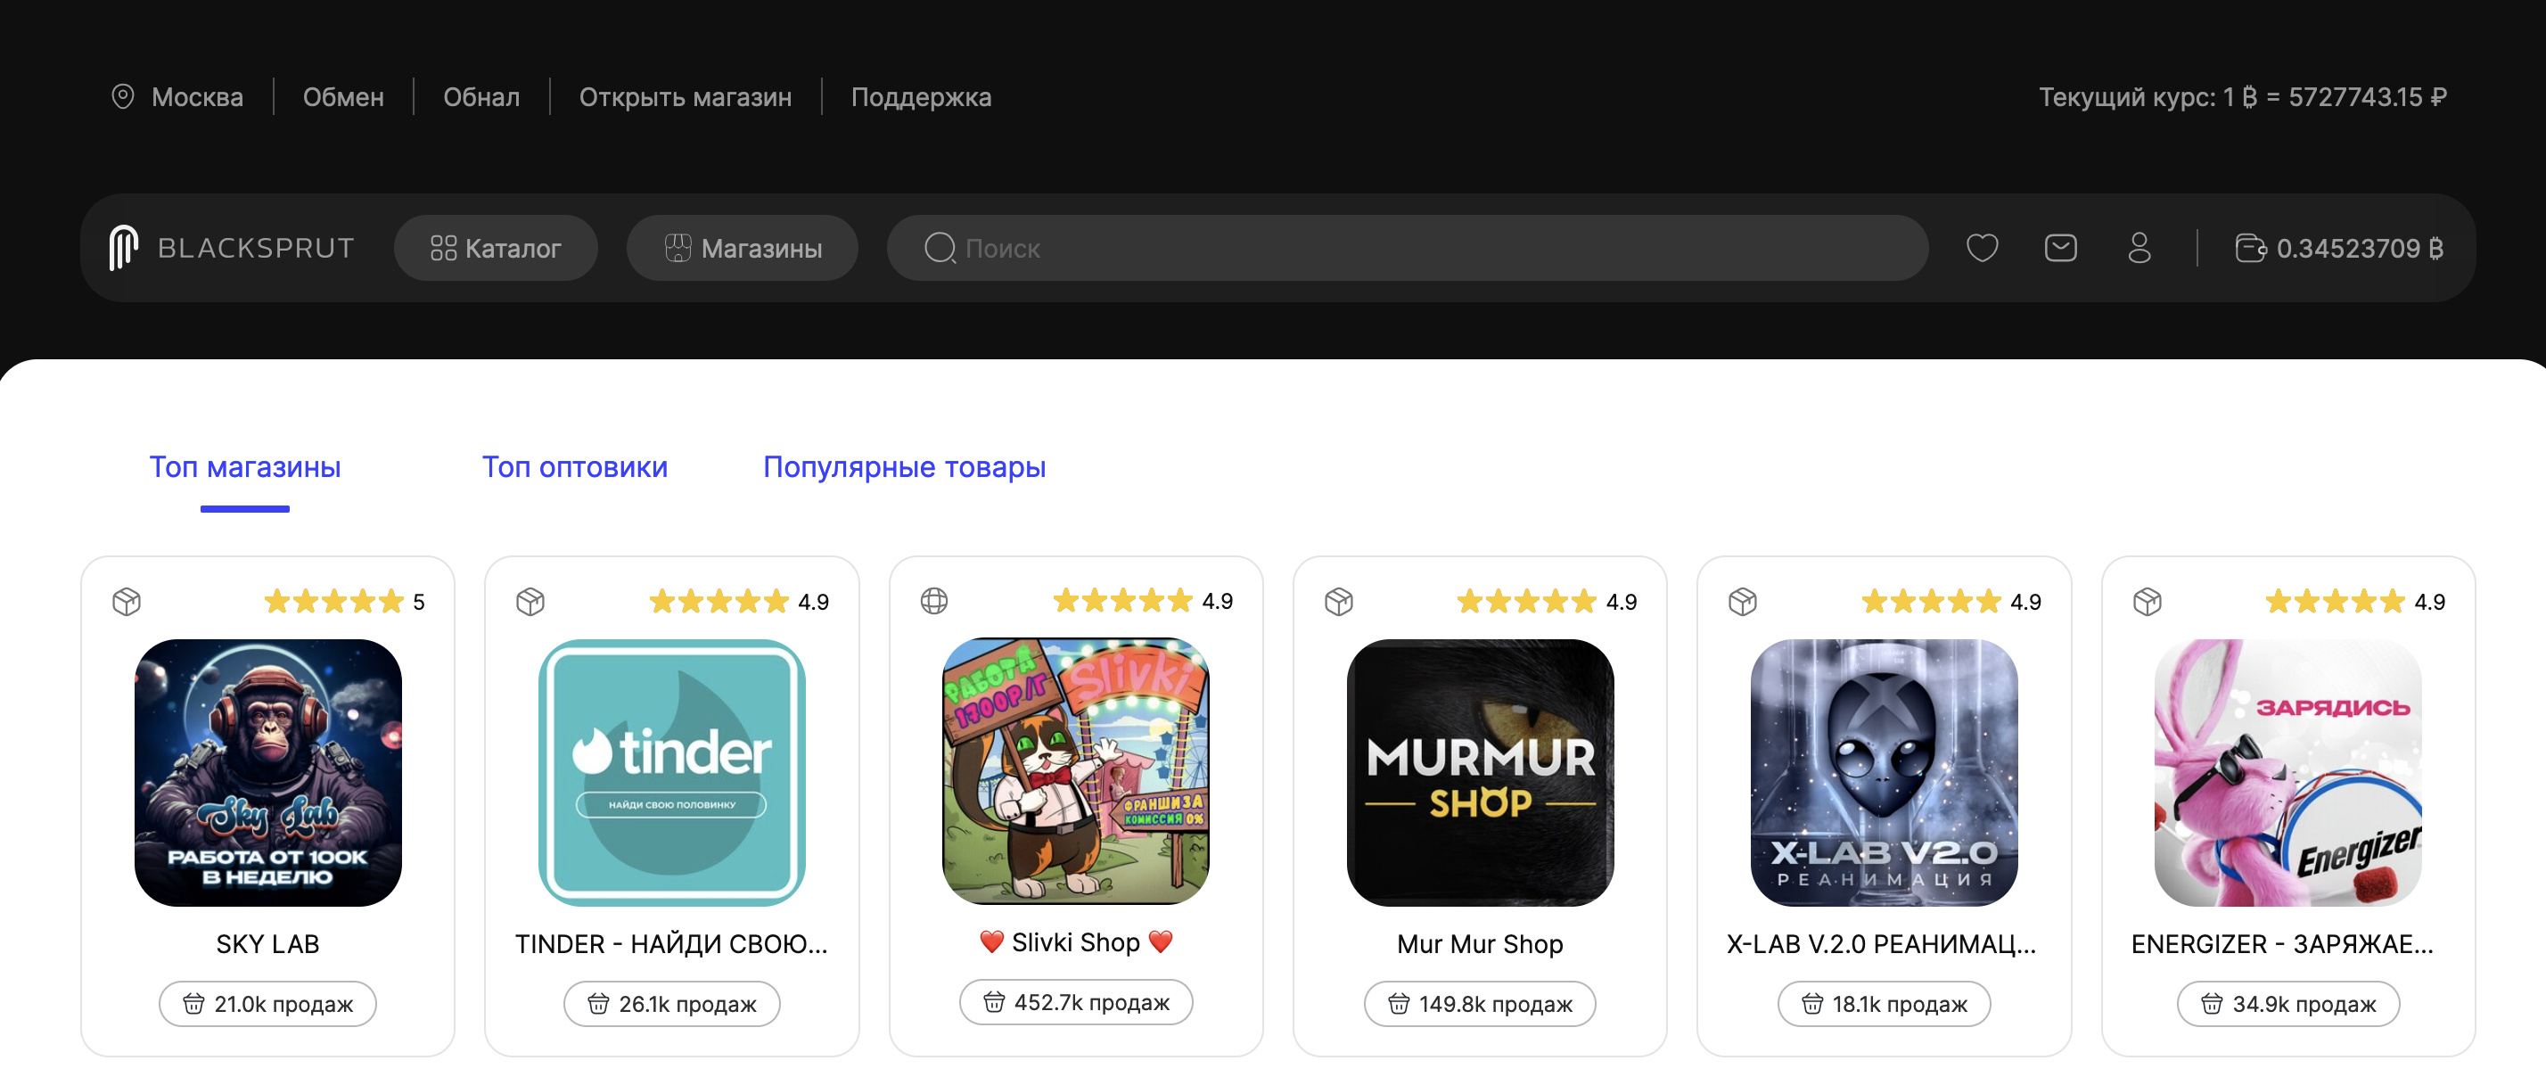Click the Открыть магазин link
2546x1077 pixels.
tap(685, 97)
